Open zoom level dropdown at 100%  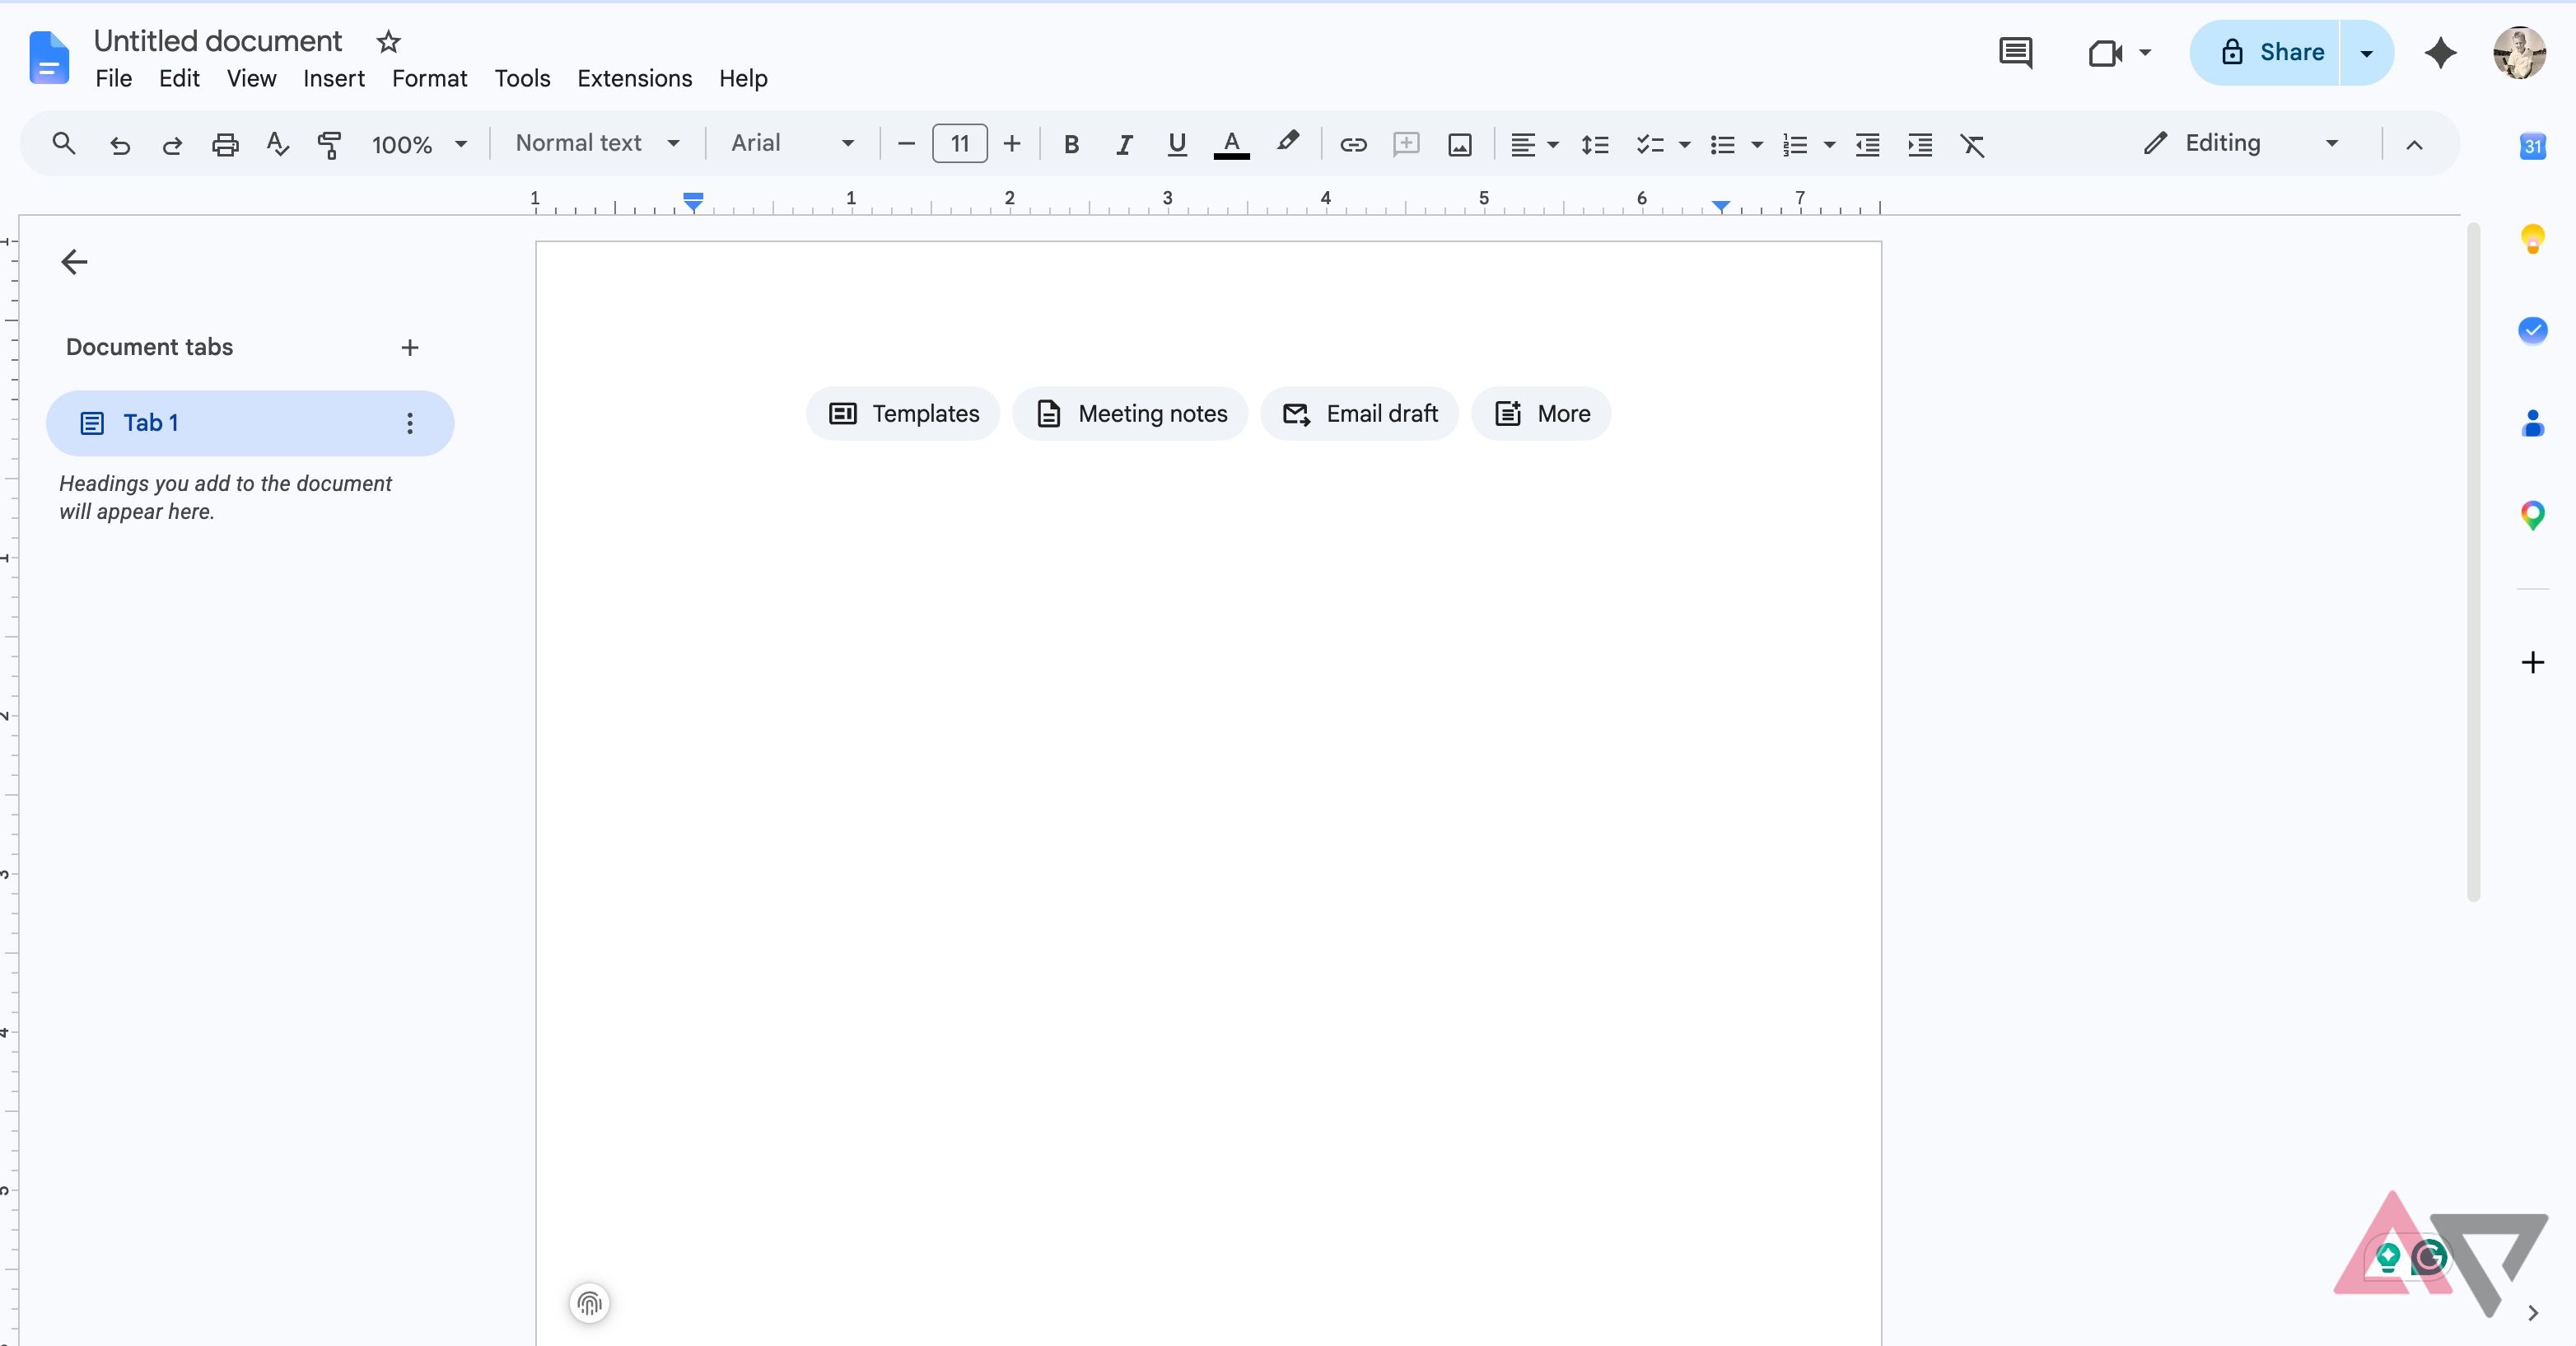[x=419, y=145]
